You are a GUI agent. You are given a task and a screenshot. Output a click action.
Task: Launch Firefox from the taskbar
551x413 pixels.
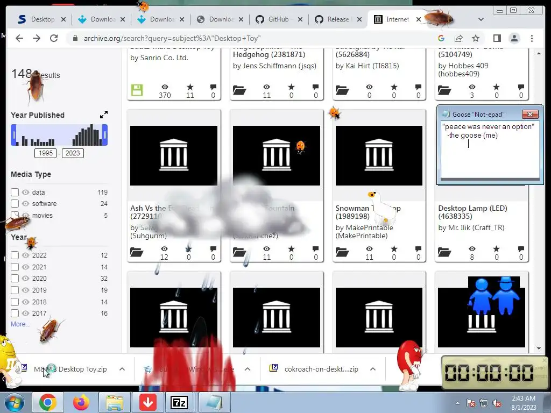[x=81, y=402]
